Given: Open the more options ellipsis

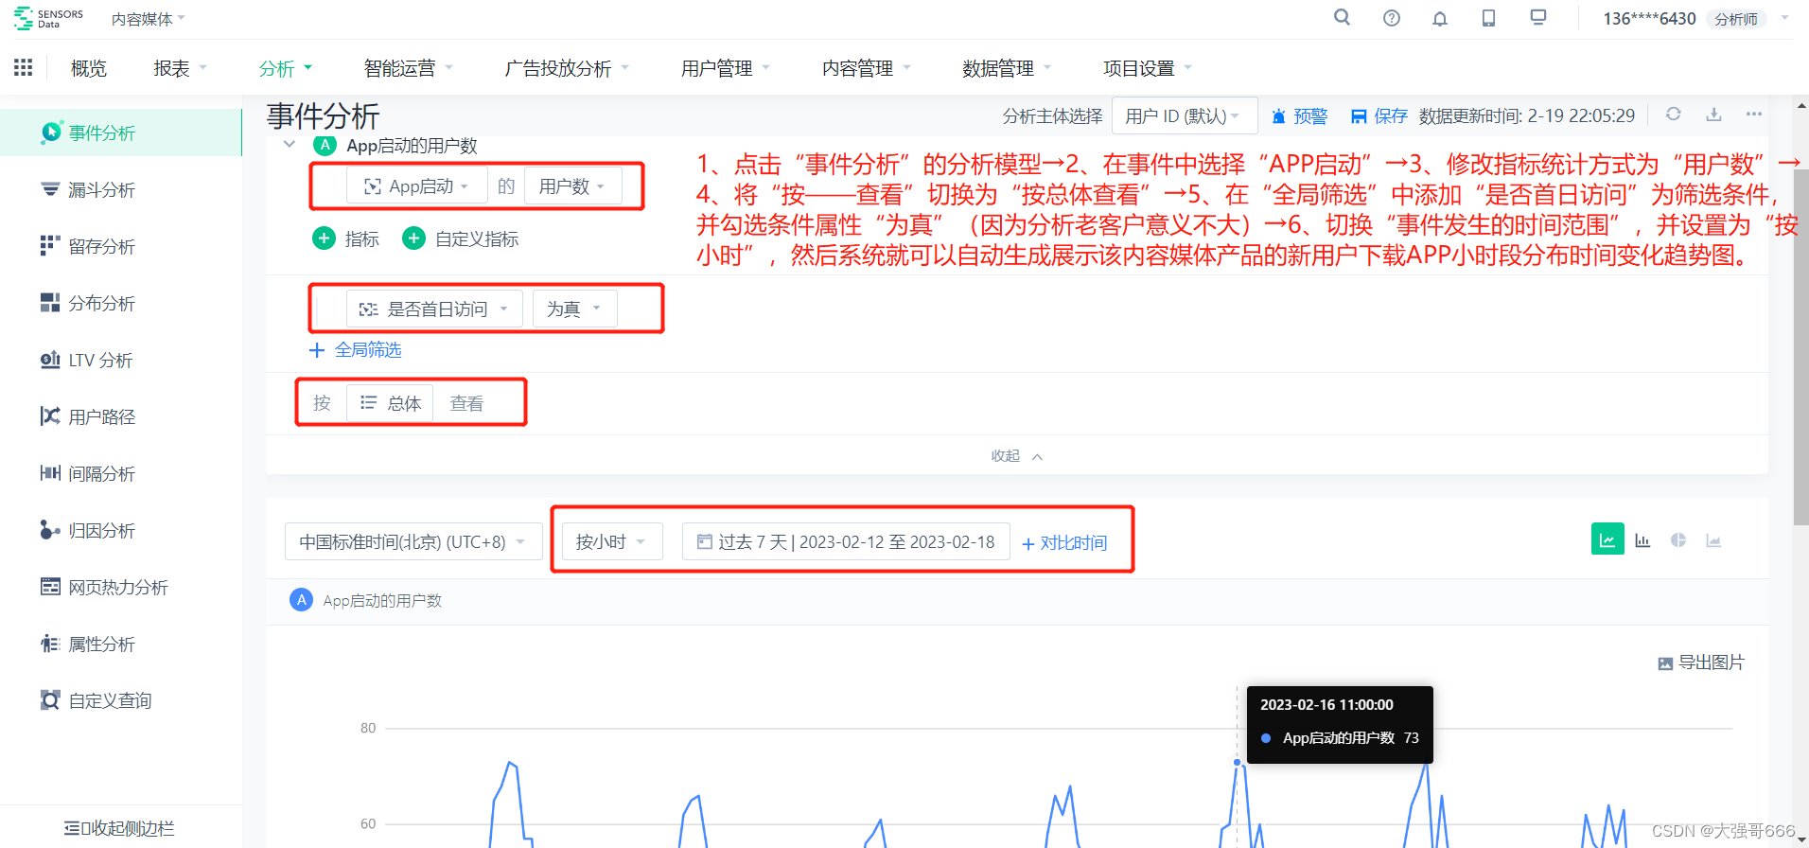Looking at the screenshot, I should click(x=1753, y=115).
